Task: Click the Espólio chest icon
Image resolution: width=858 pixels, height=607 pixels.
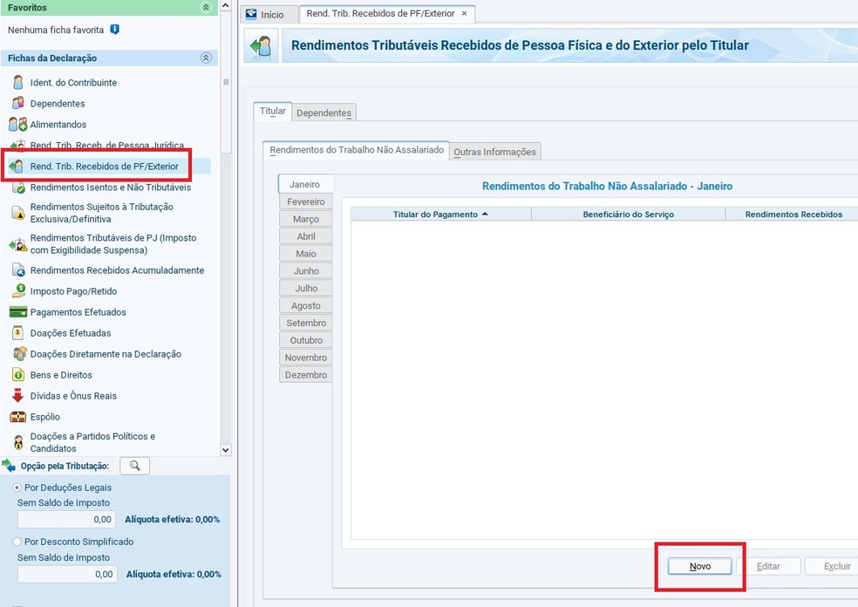Action: 17,417
